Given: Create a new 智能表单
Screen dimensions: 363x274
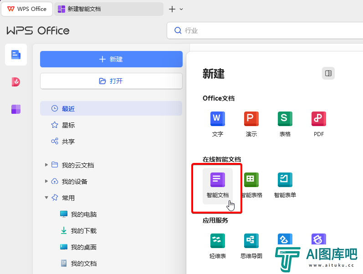Looking at the screenshot, I should coord(285,180).
